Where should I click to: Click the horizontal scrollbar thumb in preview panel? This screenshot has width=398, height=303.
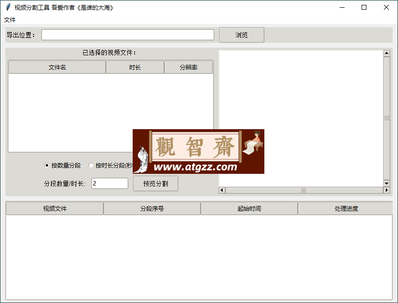(x=304, y=190)
